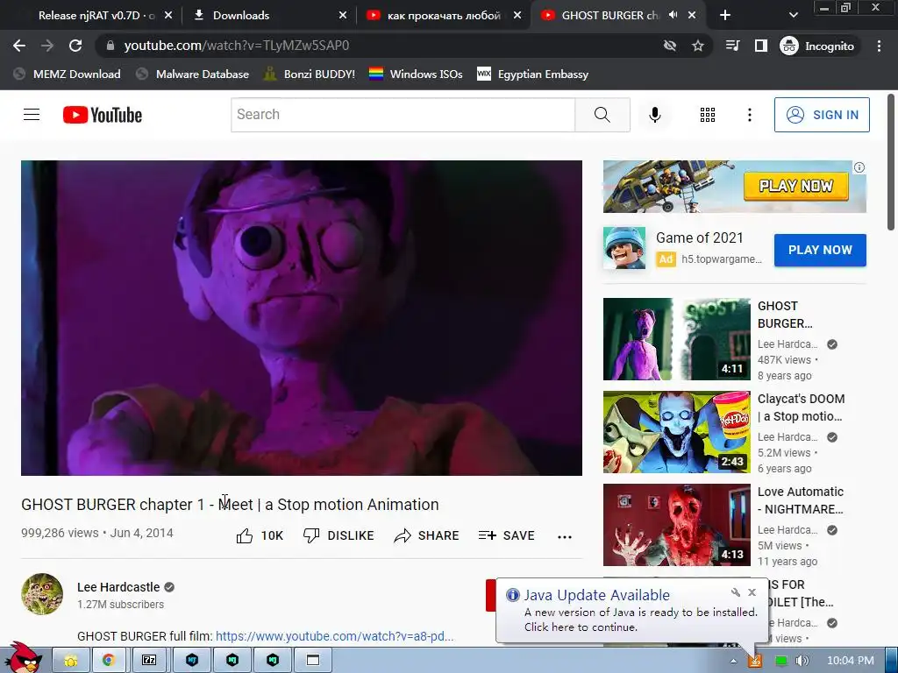Click the Angry Birds start button

click(23, 658)
